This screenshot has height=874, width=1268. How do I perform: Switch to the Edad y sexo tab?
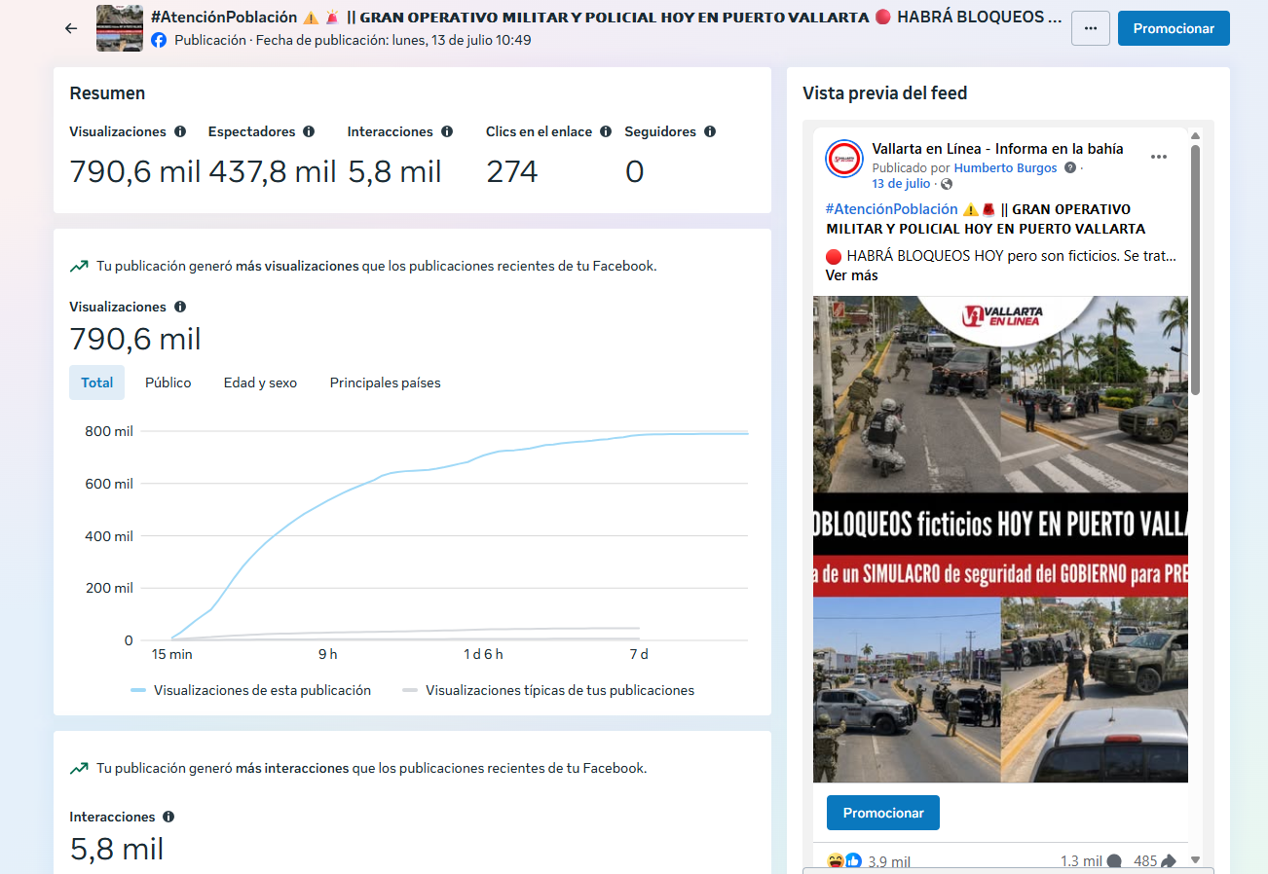(260, 382)
